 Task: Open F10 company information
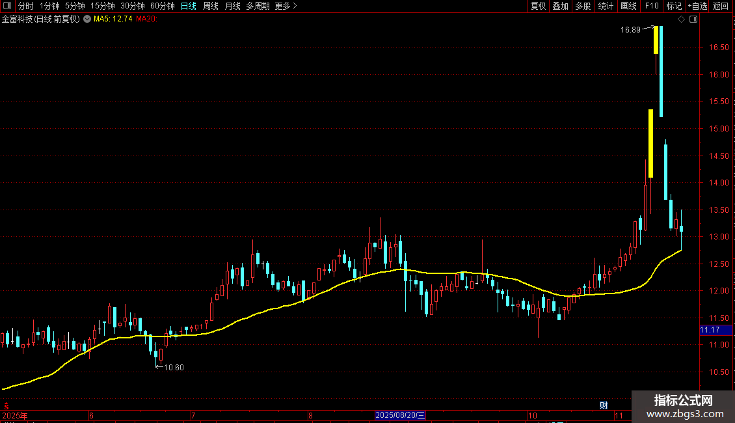(x=652, y=6)
